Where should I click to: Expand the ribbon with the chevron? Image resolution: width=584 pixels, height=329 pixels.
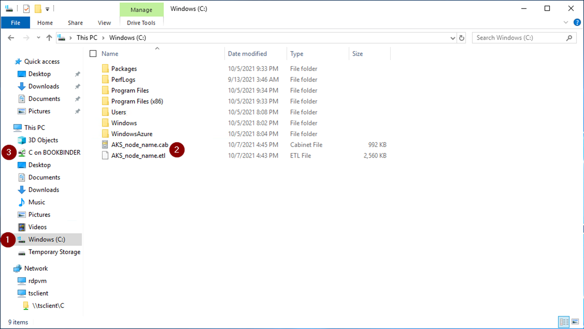pos(566,22)
